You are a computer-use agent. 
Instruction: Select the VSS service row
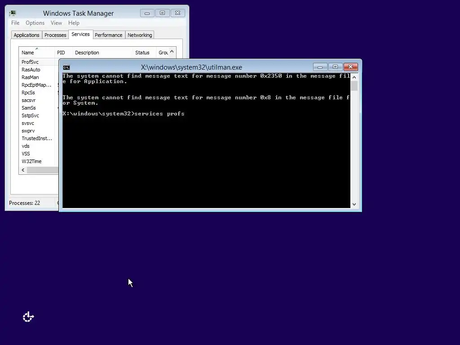pyautogui.click(x=39, y=154)
